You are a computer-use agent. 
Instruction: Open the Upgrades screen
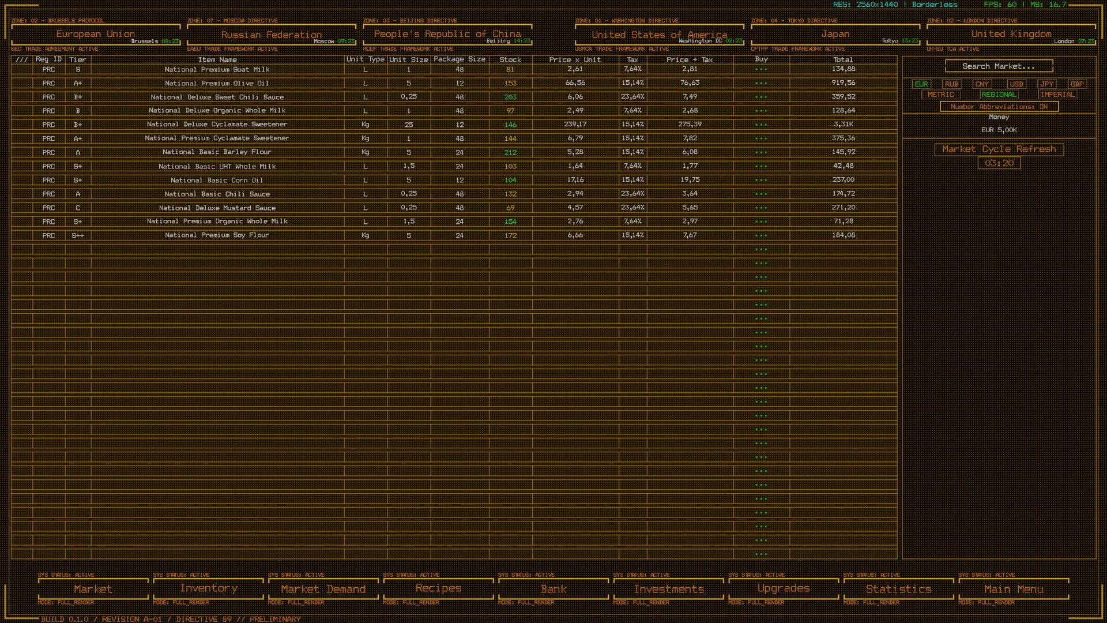(x=784, y=589)
